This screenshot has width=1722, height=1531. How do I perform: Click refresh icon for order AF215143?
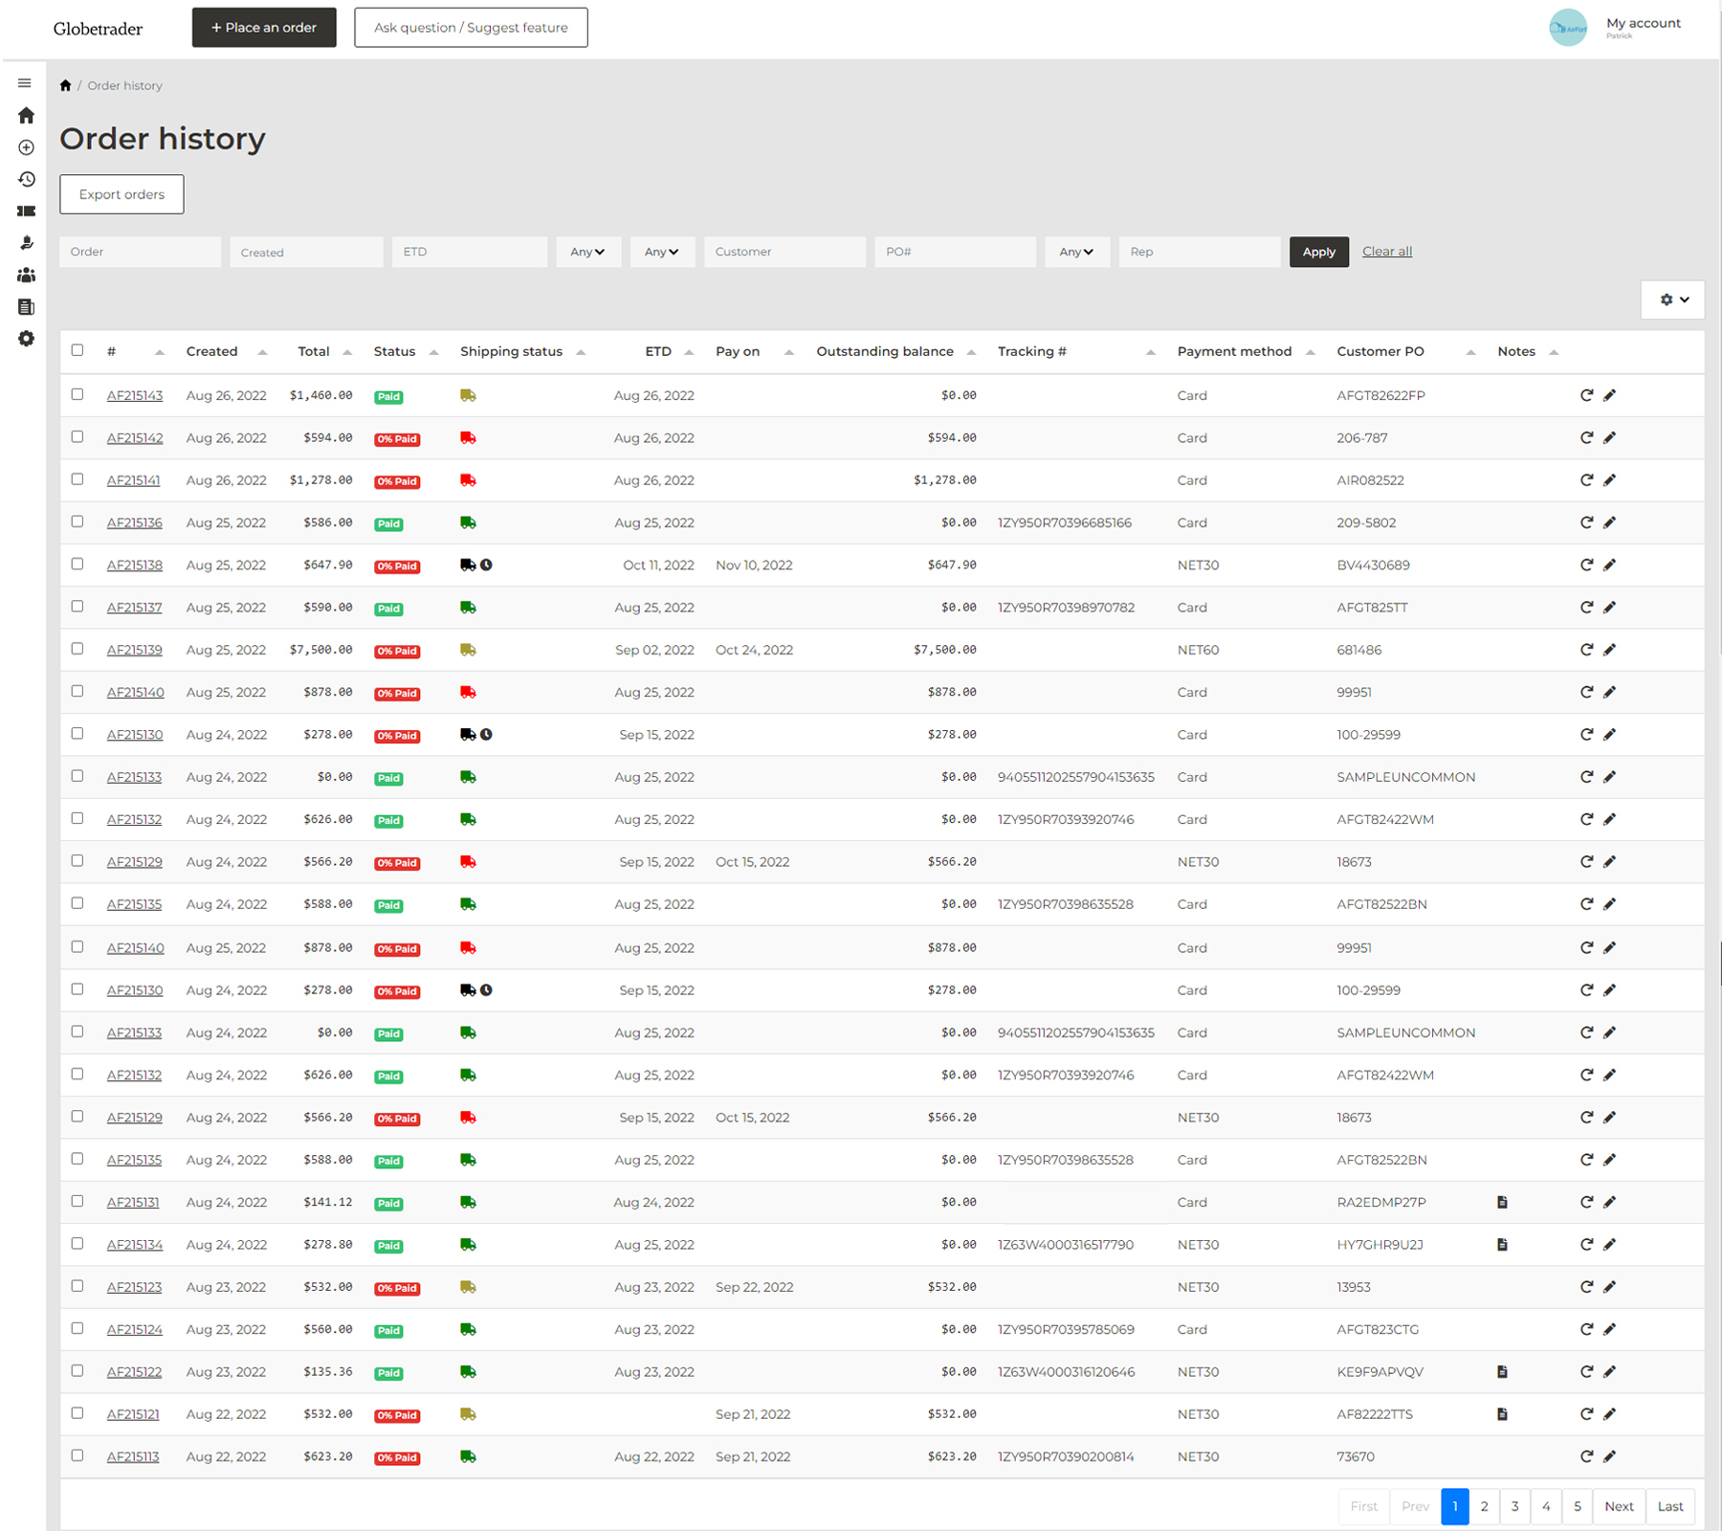pos(1586,395)
